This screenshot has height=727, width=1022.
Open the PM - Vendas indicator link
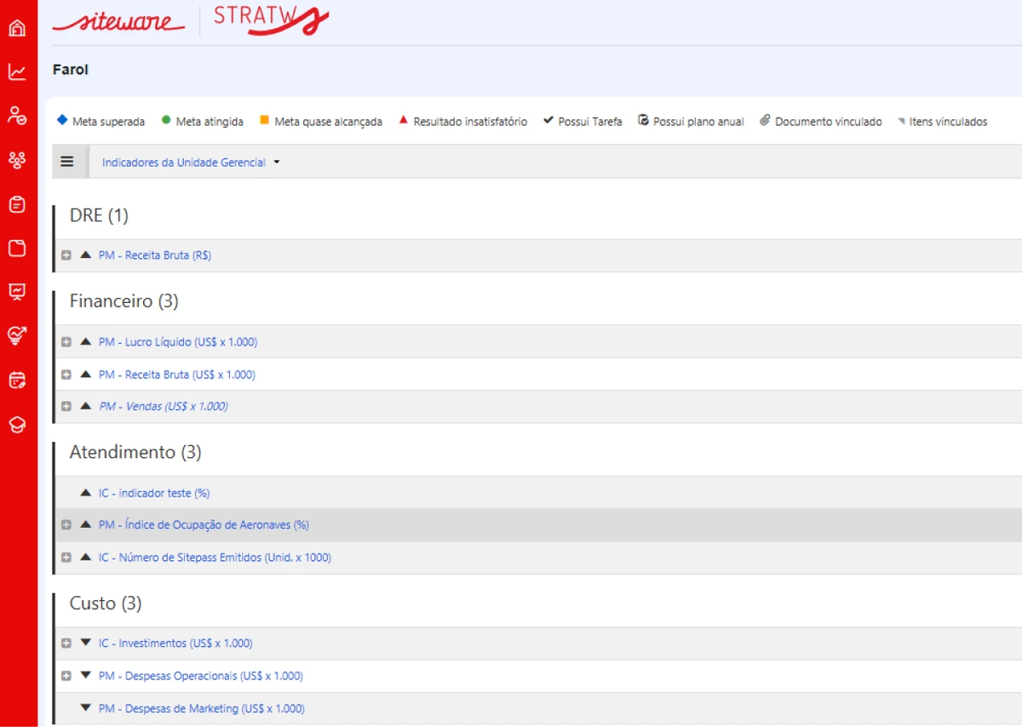(x=164, y=407)
